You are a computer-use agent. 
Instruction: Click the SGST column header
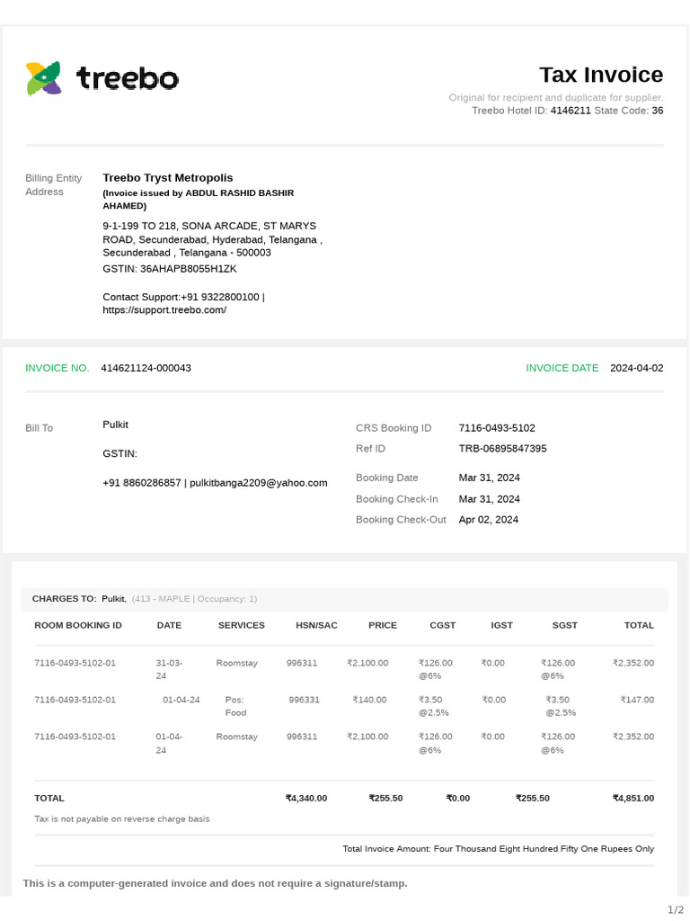tap(564, 625)
